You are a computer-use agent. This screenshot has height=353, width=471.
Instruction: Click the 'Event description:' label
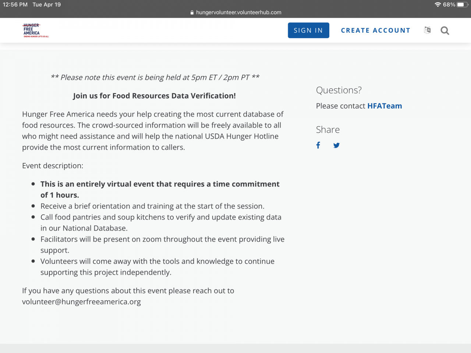pyautogui.click(x=53, y=166)
